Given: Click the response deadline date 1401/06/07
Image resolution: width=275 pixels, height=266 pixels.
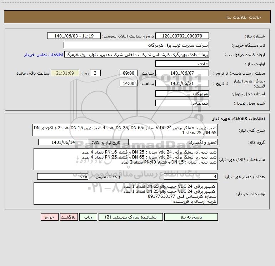Looking at the screenshot, I should [182, 73].
